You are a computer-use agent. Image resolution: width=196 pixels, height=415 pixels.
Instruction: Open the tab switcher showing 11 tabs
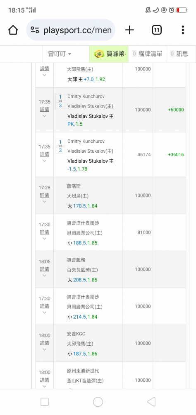pos(157,30)
